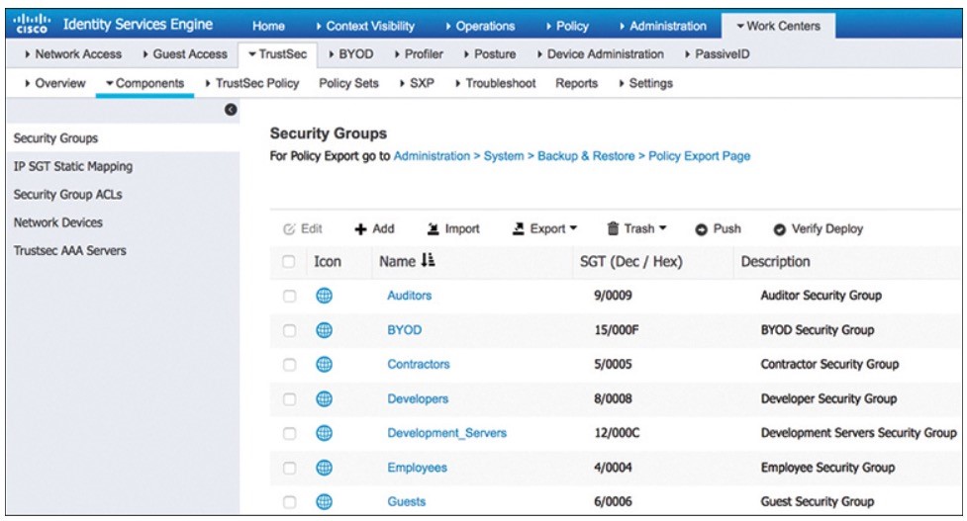Go to the Home tab
The width and height of the screenshot is (967, 521).
click(268, 26)
